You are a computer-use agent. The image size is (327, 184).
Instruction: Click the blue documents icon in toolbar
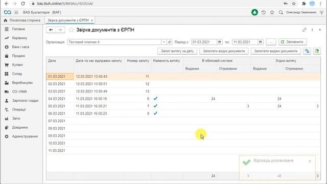(307, 51)
